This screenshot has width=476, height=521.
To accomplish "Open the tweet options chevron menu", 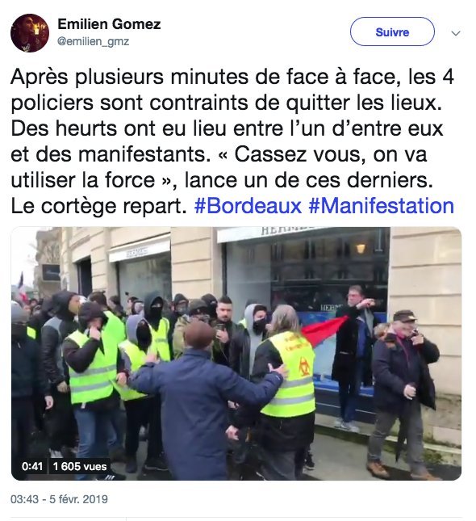I will point(456,33).
